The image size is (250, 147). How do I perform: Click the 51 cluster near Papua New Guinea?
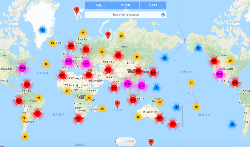[x=160, y=102]
